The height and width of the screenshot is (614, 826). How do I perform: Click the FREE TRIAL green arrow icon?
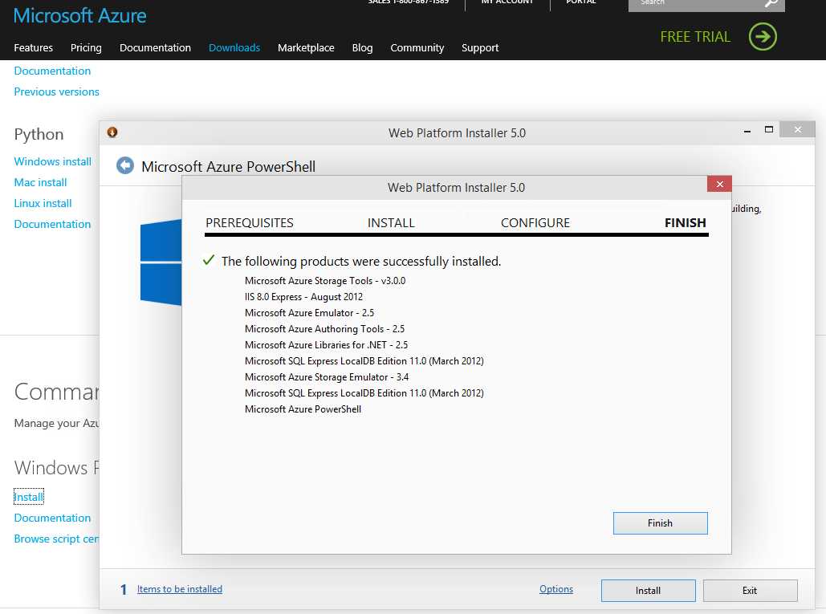pyautogui.click(x=763, y=36)
